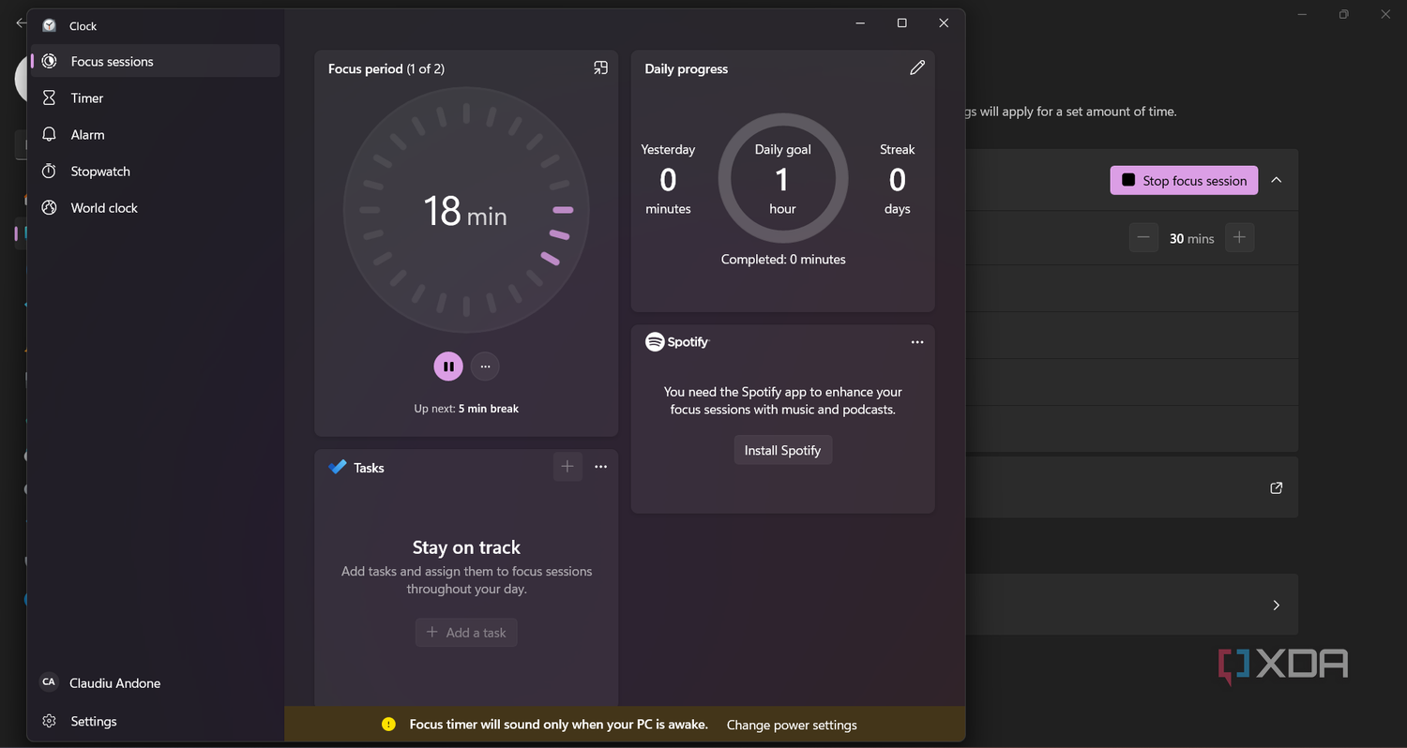The height and width of the screenshot is (748, 1407).
Task: Open the Timer page
Action: 156,97
